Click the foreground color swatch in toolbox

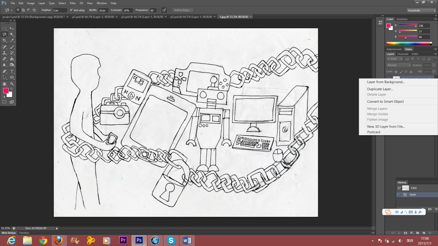(x=6, y=90)
